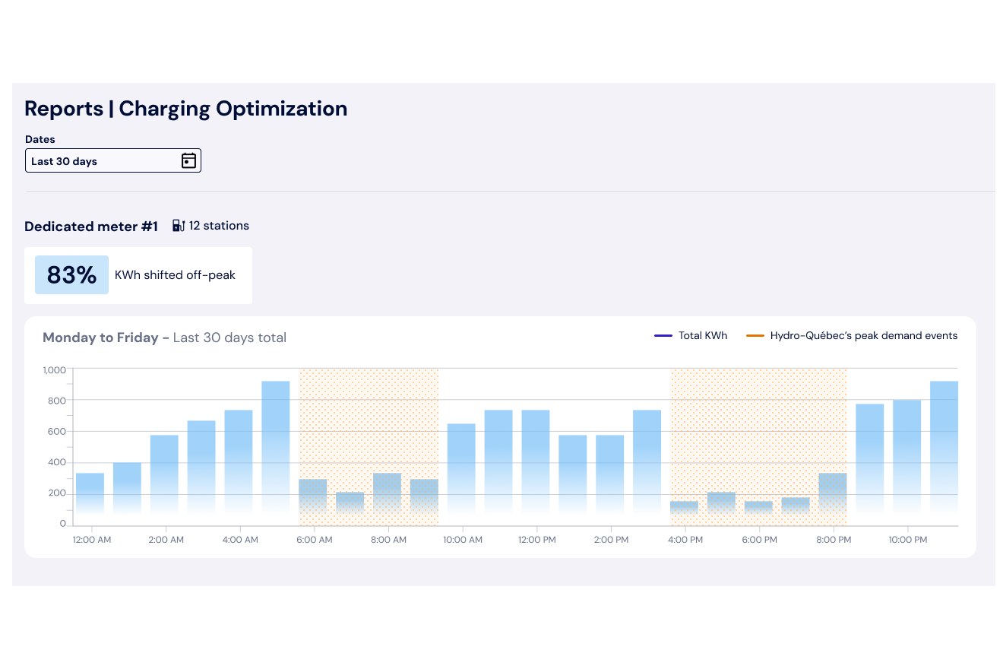Toggle the Total KWh series visibility

pos(691,334)
